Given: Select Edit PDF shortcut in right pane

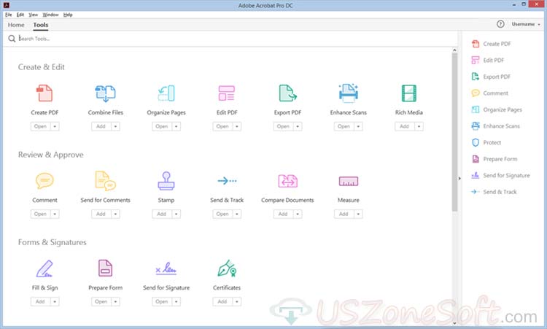Looking at the screenshot, I should [488, 60].
